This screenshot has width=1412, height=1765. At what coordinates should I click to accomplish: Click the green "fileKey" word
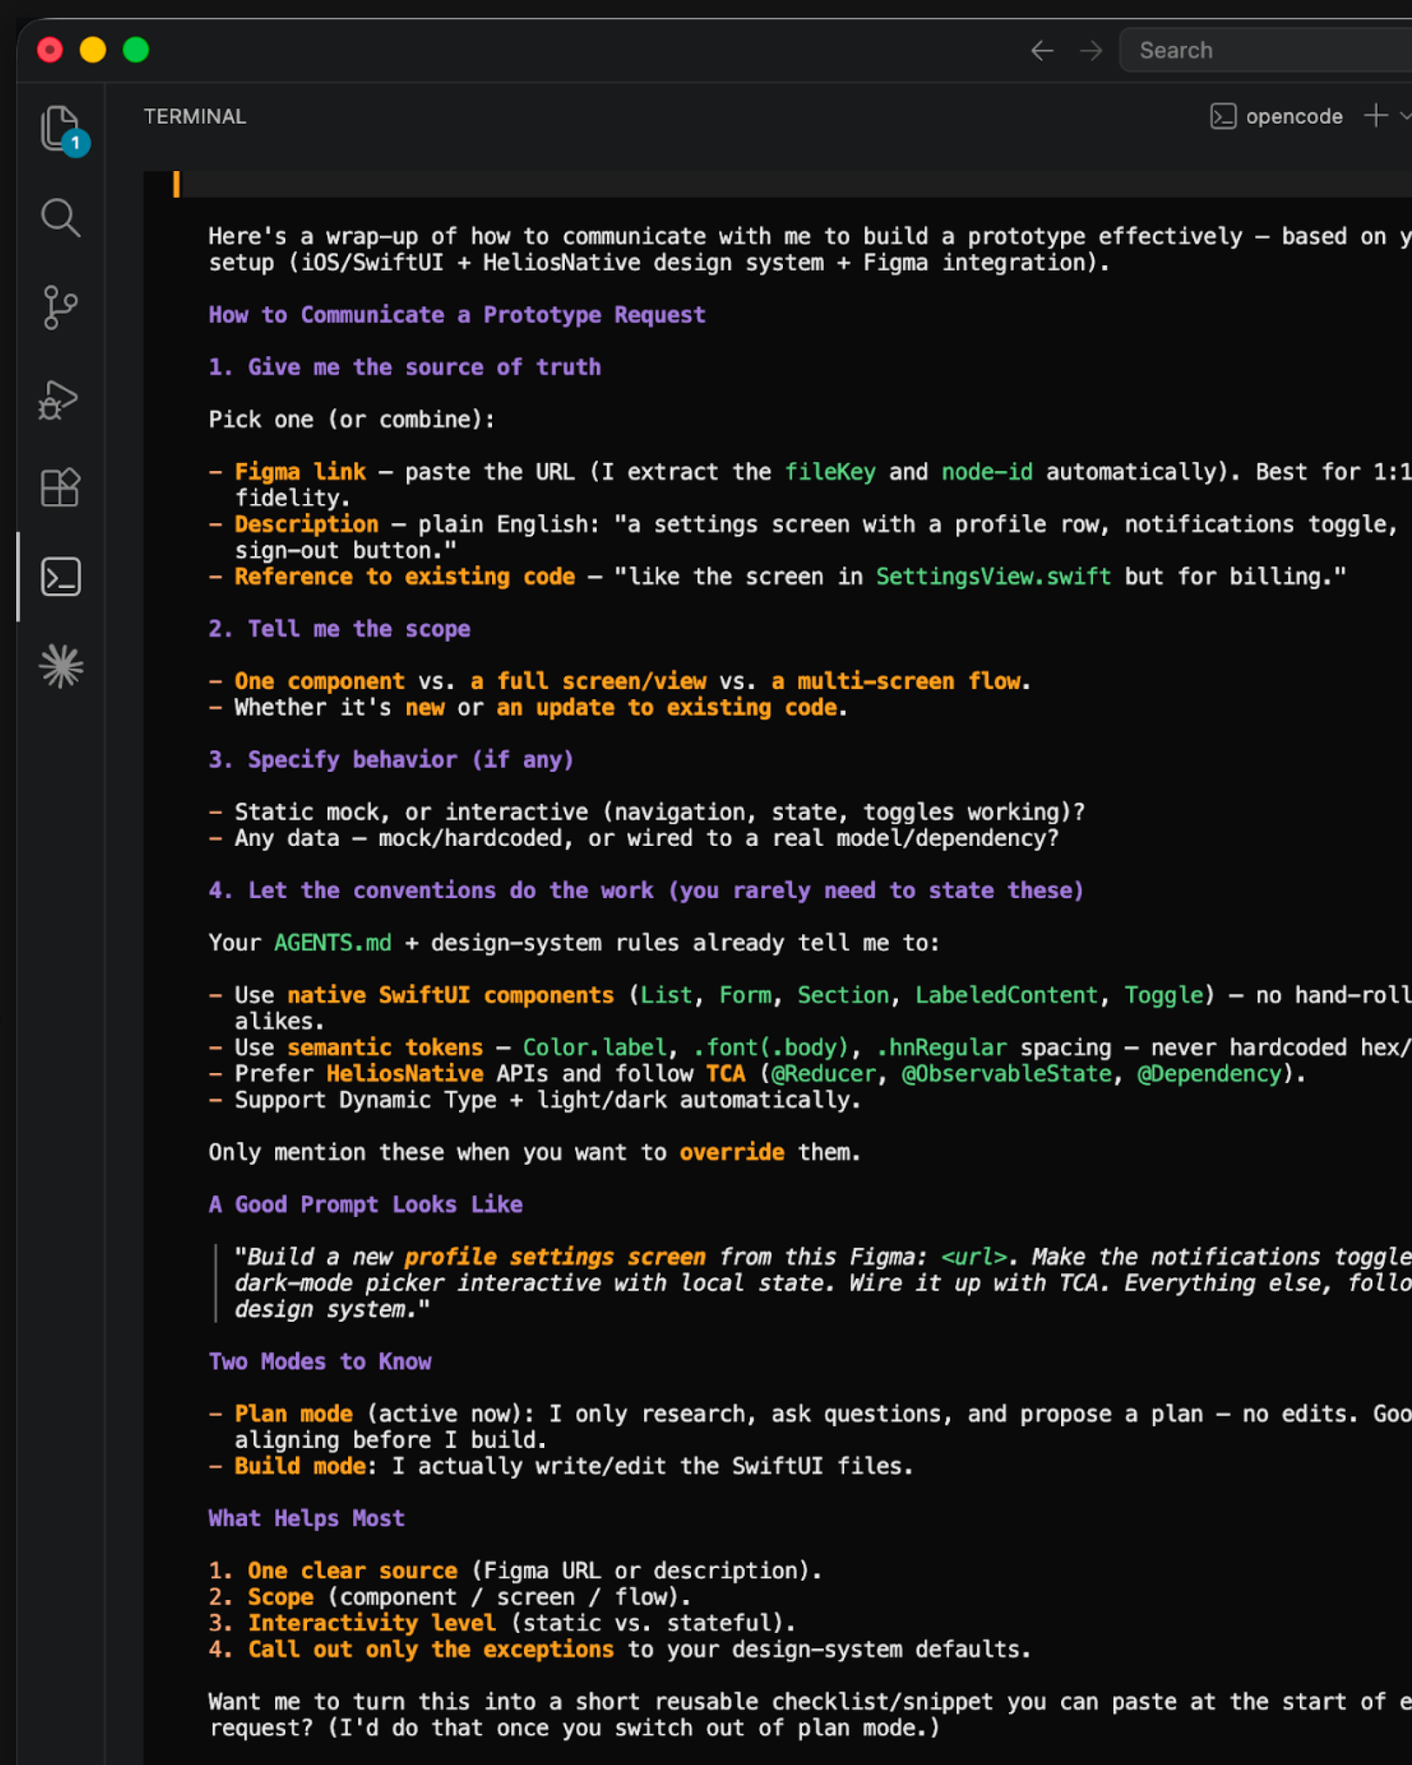830,472
